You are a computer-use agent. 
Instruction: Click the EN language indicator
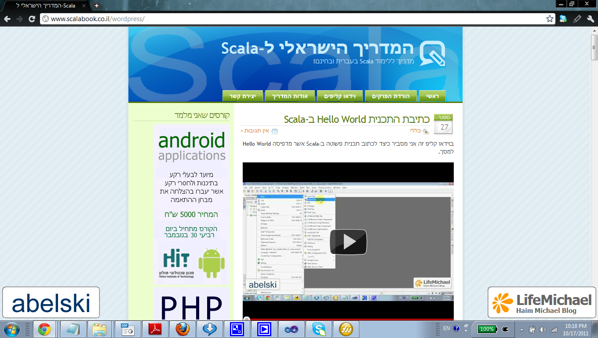pos(446,328)
